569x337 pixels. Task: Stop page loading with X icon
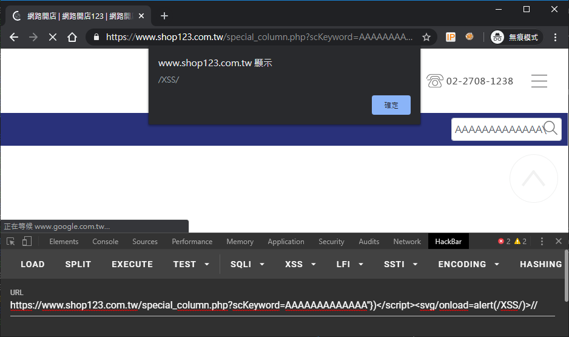pos(53,37)
